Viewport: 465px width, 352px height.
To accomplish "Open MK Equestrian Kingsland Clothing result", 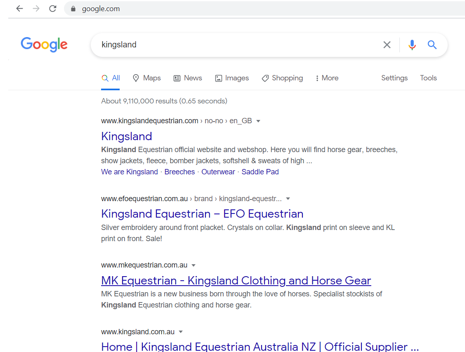I will pyautogui.click(x=236, y=281).
